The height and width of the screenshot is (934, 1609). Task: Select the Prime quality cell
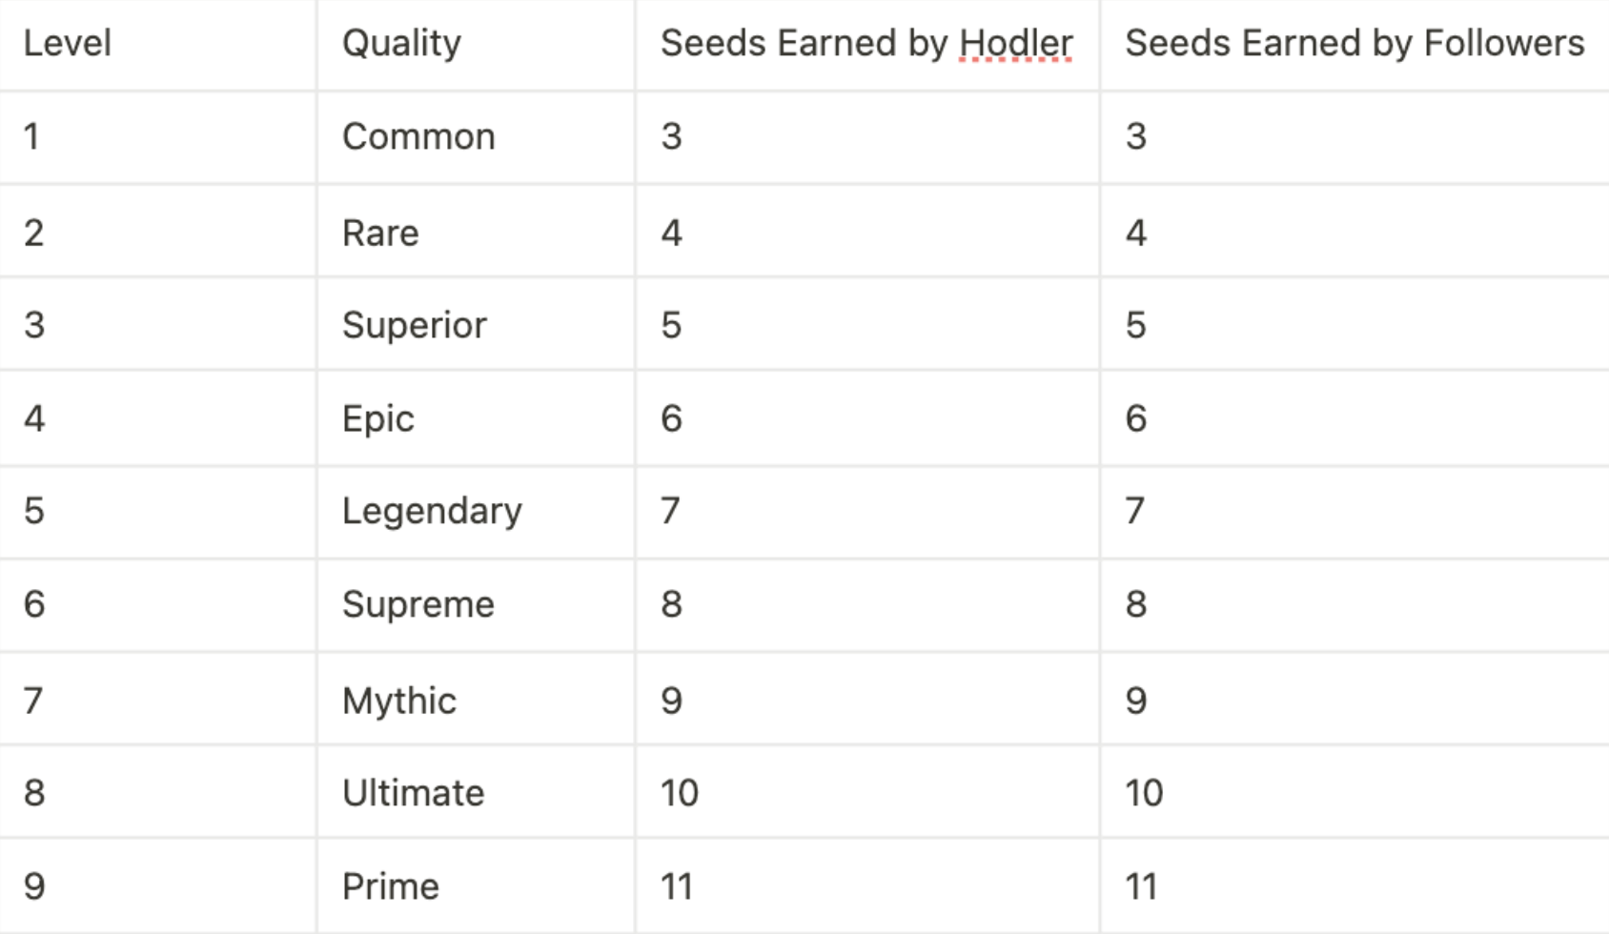pos(390,887)
